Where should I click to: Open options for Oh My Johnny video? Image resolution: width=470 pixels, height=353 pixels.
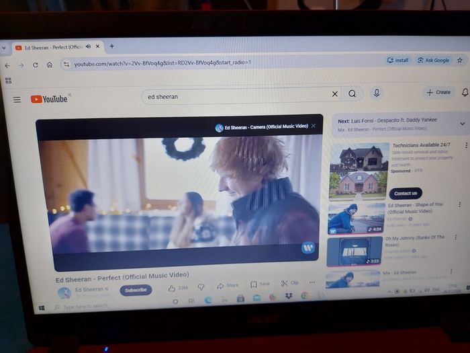(x=455, y=237)
